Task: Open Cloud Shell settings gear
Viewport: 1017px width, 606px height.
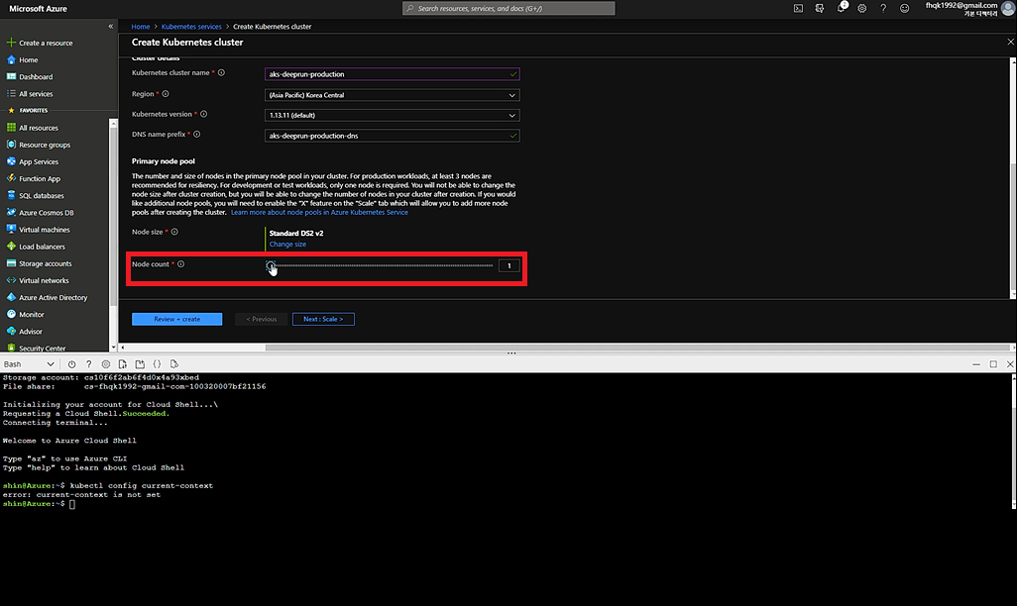Action: [106, 364]
